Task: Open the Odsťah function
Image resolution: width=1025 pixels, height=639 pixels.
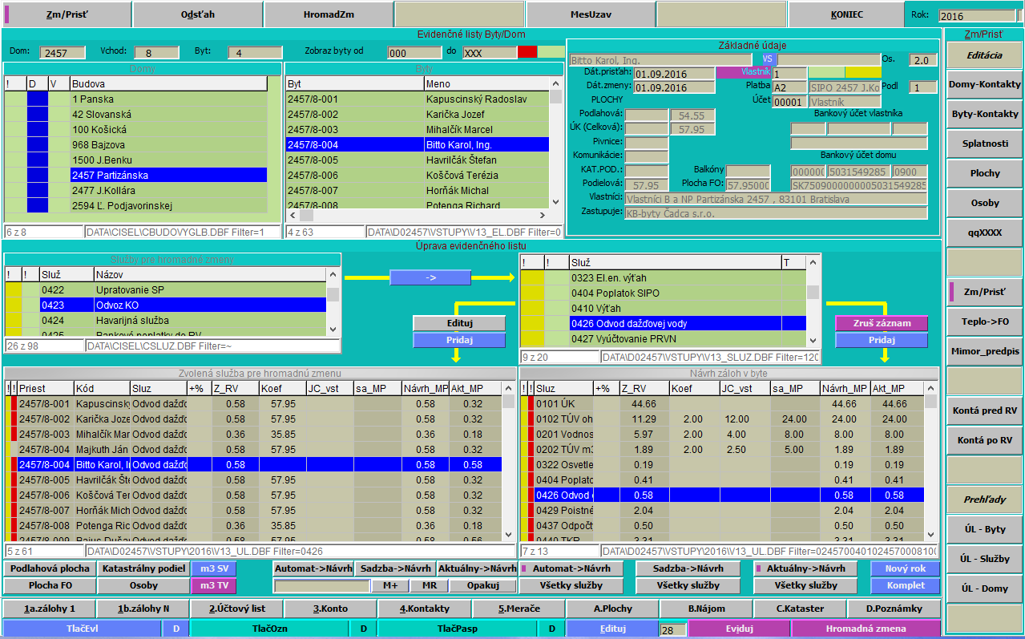Action: pyautogui.click(x=197, y=14)
